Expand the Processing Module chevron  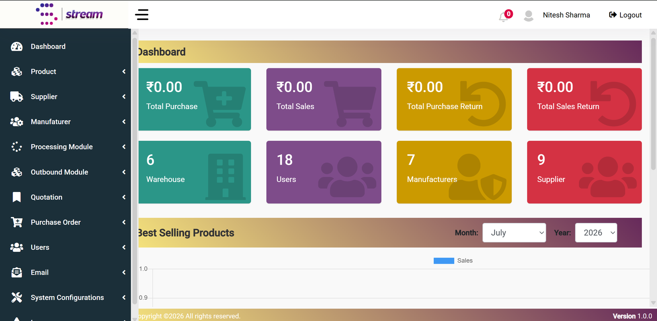124,147
